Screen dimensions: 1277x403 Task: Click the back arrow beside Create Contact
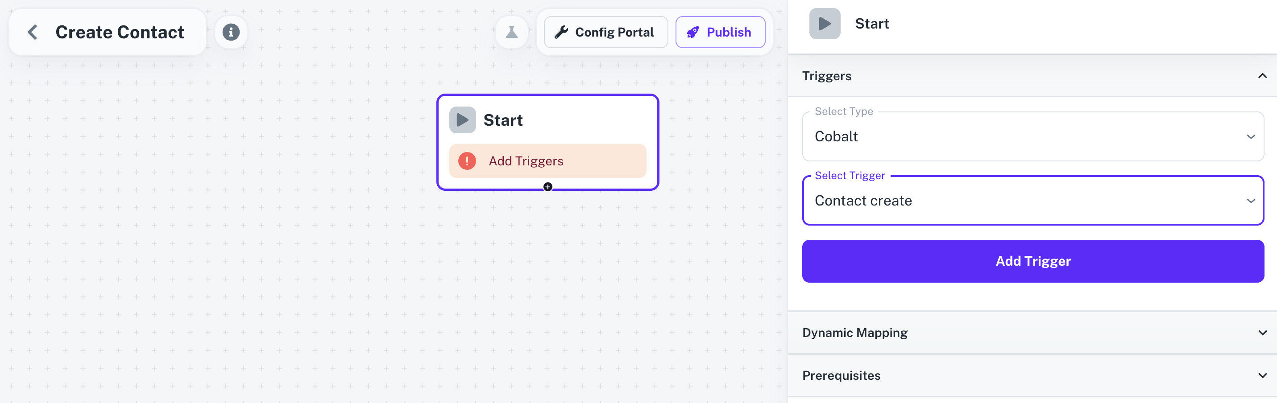coord(33,32)
